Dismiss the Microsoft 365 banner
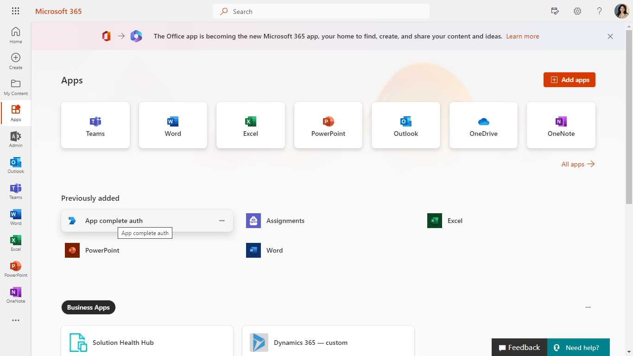The height and width of the screenshot is (356, 633). (x=610, y=36)
